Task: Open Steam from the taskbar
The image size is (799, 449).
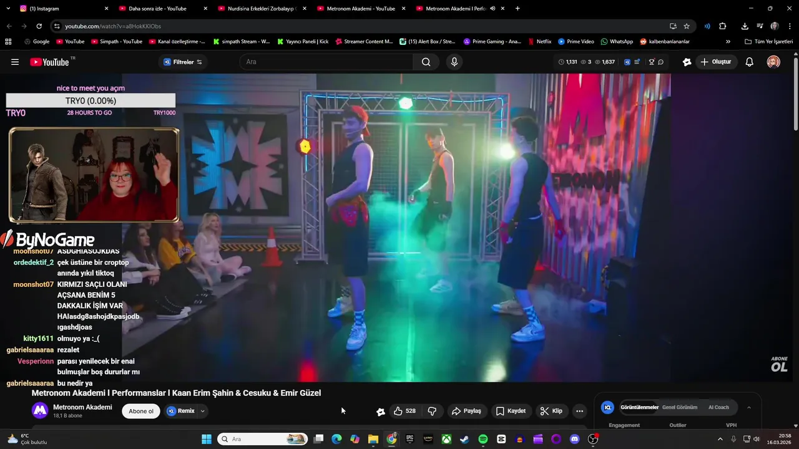Action: coord(464,439)
